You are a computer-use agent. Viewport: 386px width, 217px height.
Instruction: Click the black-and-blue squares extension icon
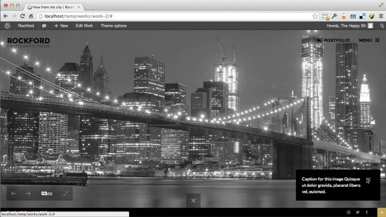[x=362, y=16]
